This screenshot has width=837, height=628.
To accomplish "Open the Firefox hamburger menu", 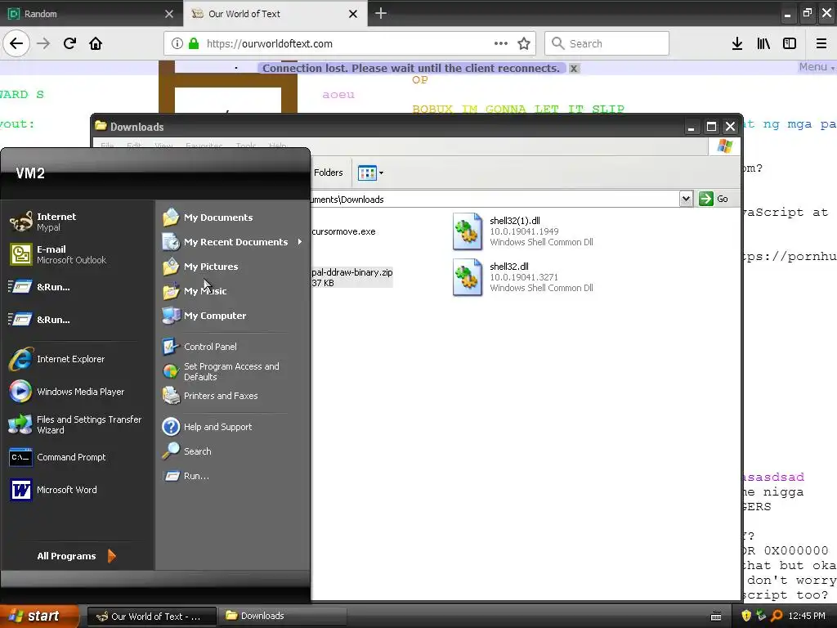I will [x=821, y=43].
